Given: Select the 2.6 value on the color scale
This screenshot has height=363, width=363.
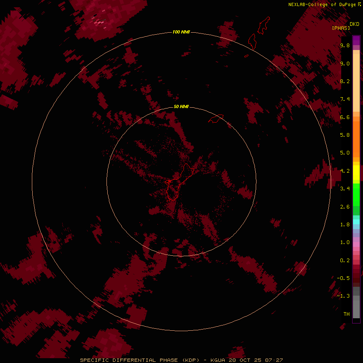Looking at the screenshot, I should [x=345, y=207].
